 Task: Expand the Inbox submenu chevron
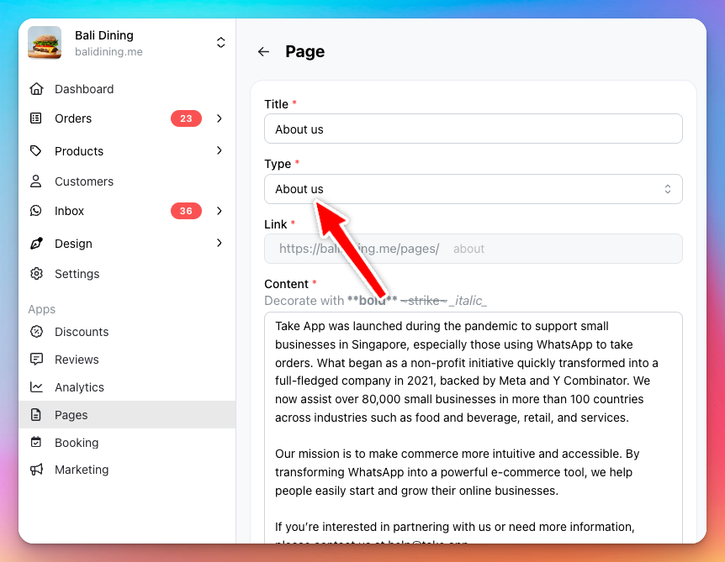[220, 211]
